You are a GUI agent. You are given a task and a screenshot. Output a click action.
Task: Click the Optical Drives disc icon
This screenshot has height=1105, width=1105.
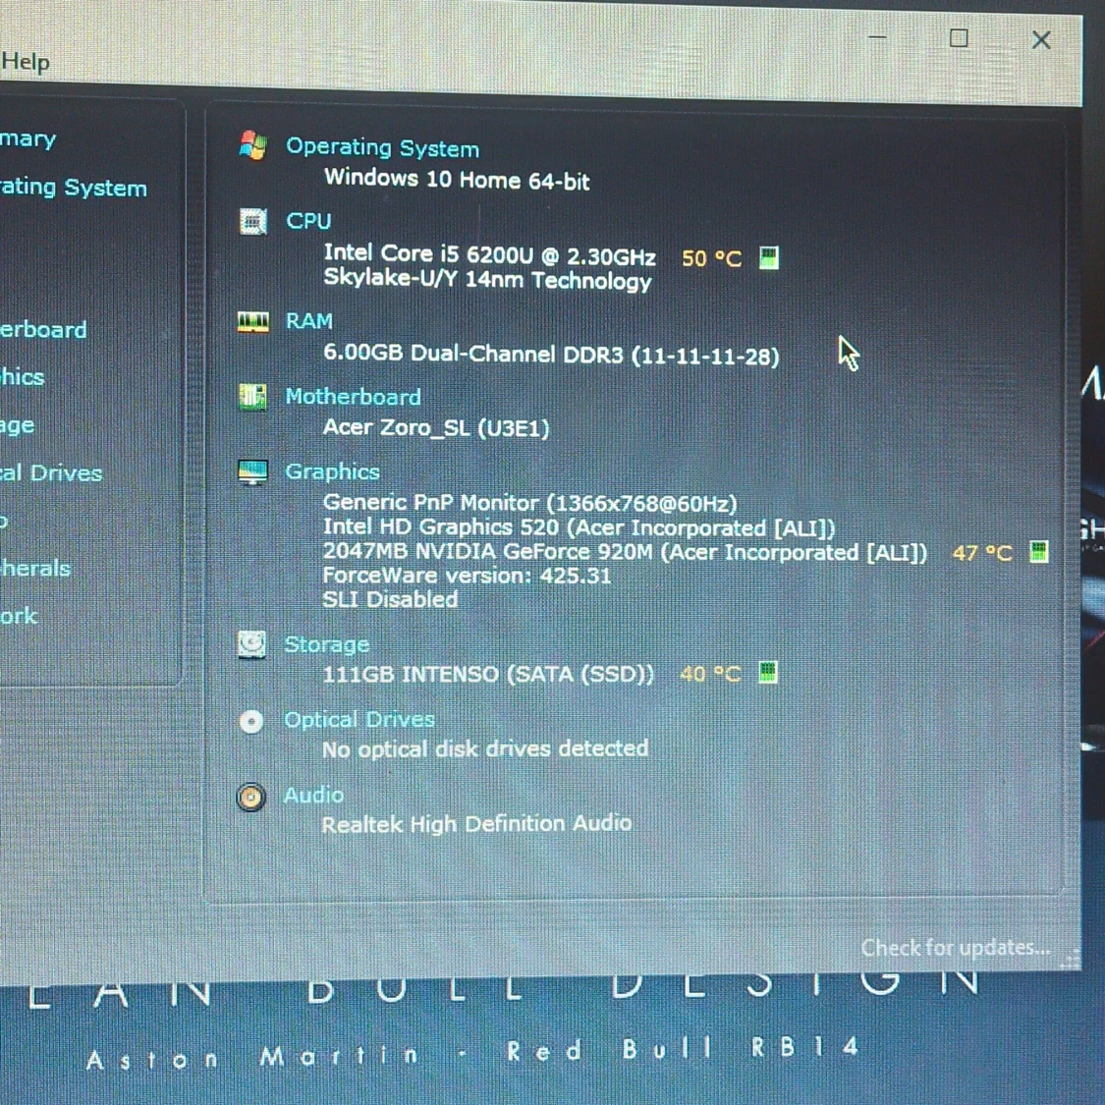click(252, 720)
